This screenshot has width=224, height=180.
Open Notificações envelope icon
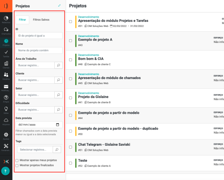6,87
